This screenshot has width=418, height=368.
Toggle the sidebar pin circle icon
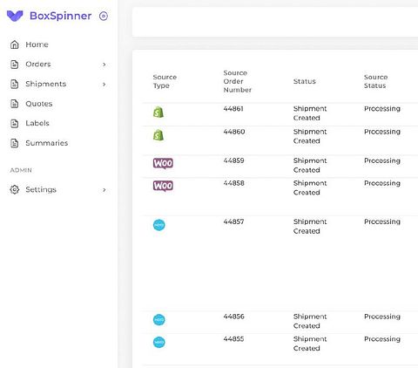click(104, 16)
